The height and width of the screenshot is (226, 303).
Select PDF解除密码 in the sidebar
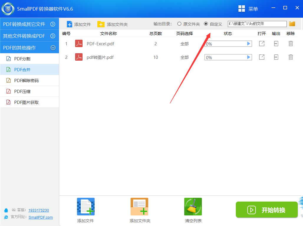[29, 80]
